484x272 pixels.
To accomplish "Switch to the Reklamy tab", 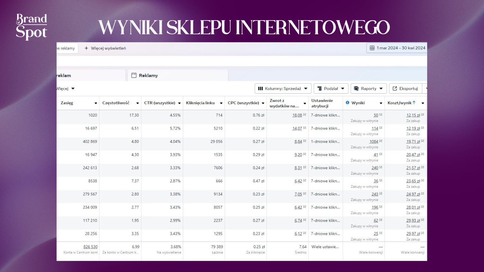I will pos(148,76).
